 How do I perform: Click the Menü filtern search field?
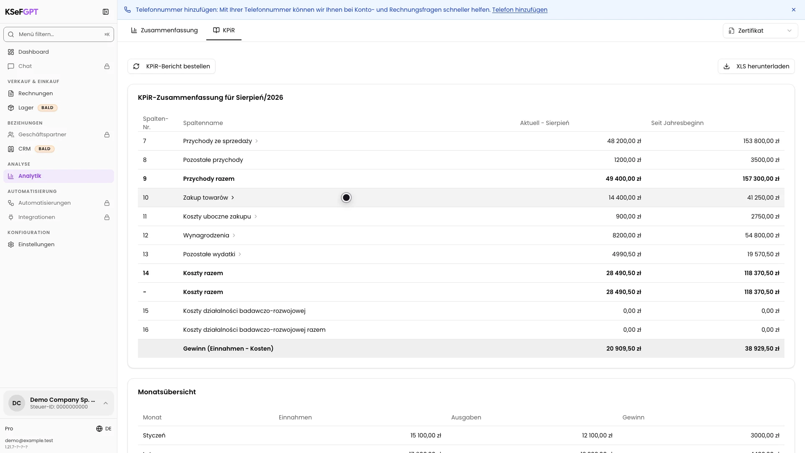(59, 34)
